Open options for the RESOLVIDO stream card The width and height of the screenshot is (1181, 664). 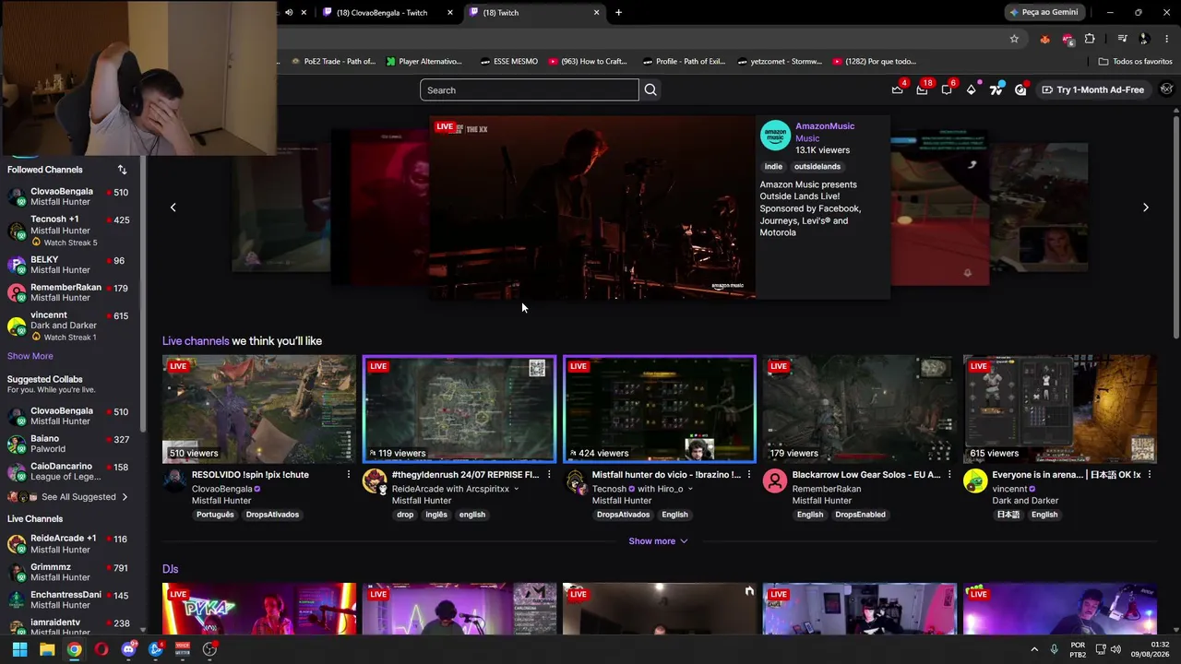coord(349,475)
